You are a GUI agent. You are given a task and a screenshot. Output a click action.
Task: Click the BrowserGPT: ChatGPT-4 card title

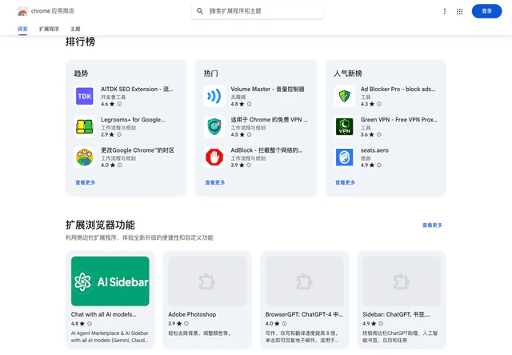pyautogui.click(x=304, y=314)
